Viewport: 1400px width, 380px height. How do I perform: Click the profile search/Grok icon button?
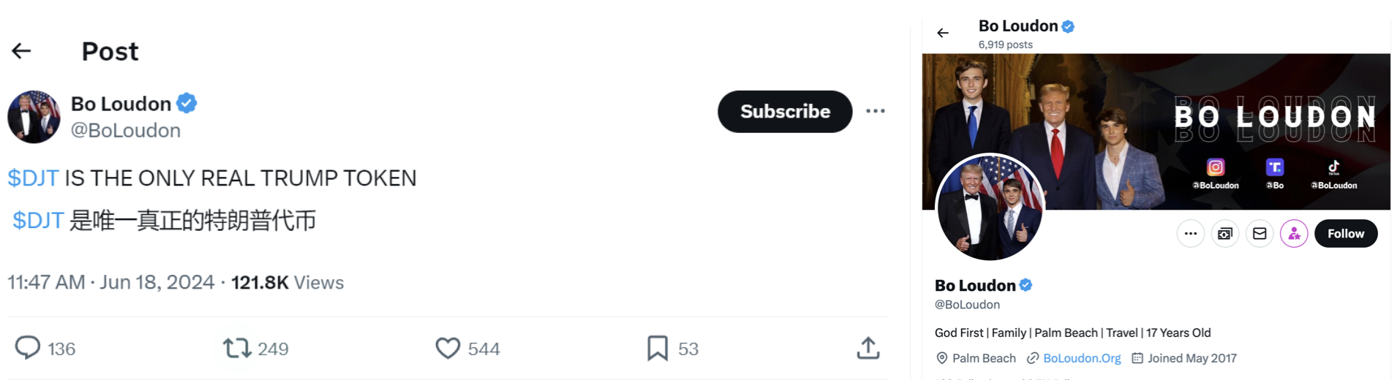tap(1225, 234)
